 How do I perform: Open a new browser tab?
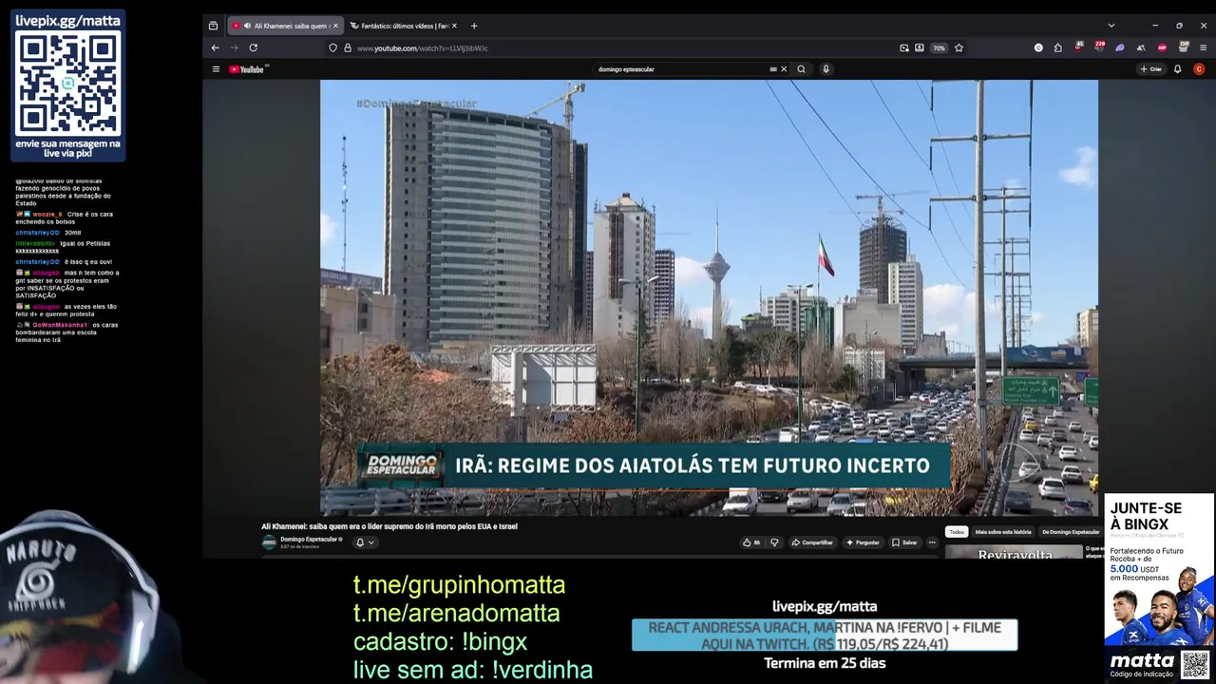coord(474,26)
